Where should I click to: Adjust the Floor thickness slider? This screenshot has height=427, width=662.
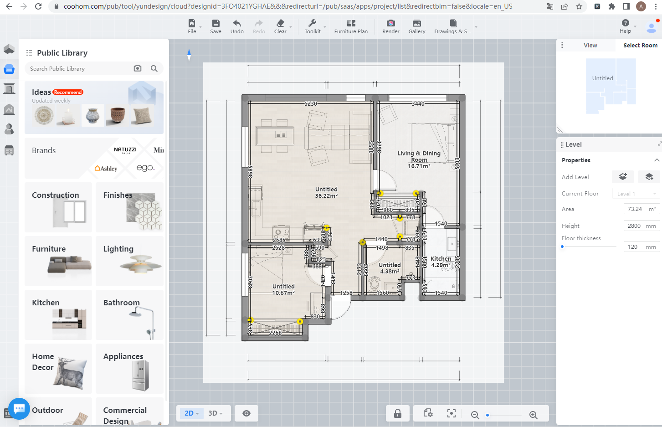point(563,247)
